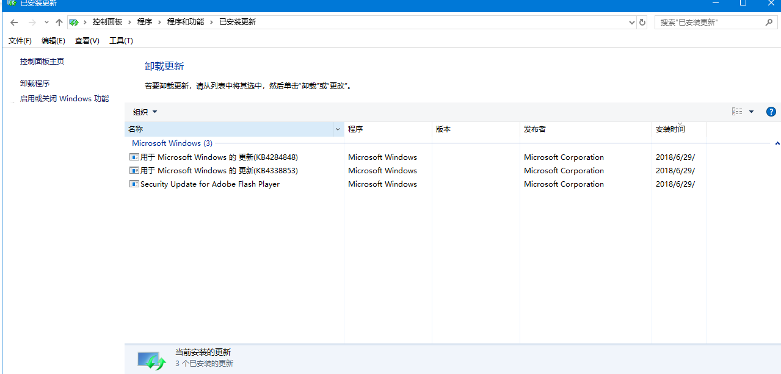Click 启用或关闭 Windows 功能 link
The height and width of the screenshot is (374, 781).
(64, 99)
